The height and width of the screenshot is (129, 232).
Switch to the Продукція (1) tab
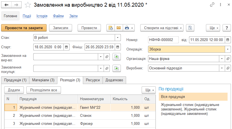[x=15, y=80]
